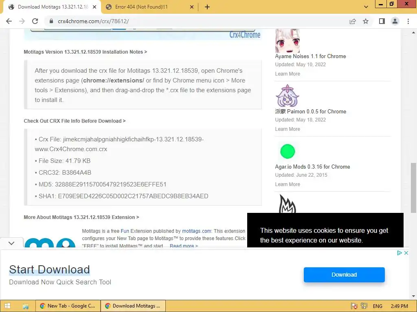The height and width of the screenshot is (312, 417).
Task: Click the browser forward arrow
Action: point(22,21)
